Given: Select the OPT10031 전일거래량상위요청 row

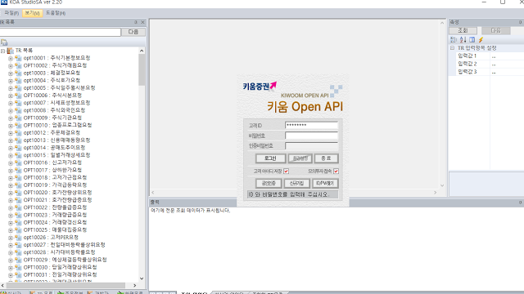Looking at the screenshot, I should point(60,274).
